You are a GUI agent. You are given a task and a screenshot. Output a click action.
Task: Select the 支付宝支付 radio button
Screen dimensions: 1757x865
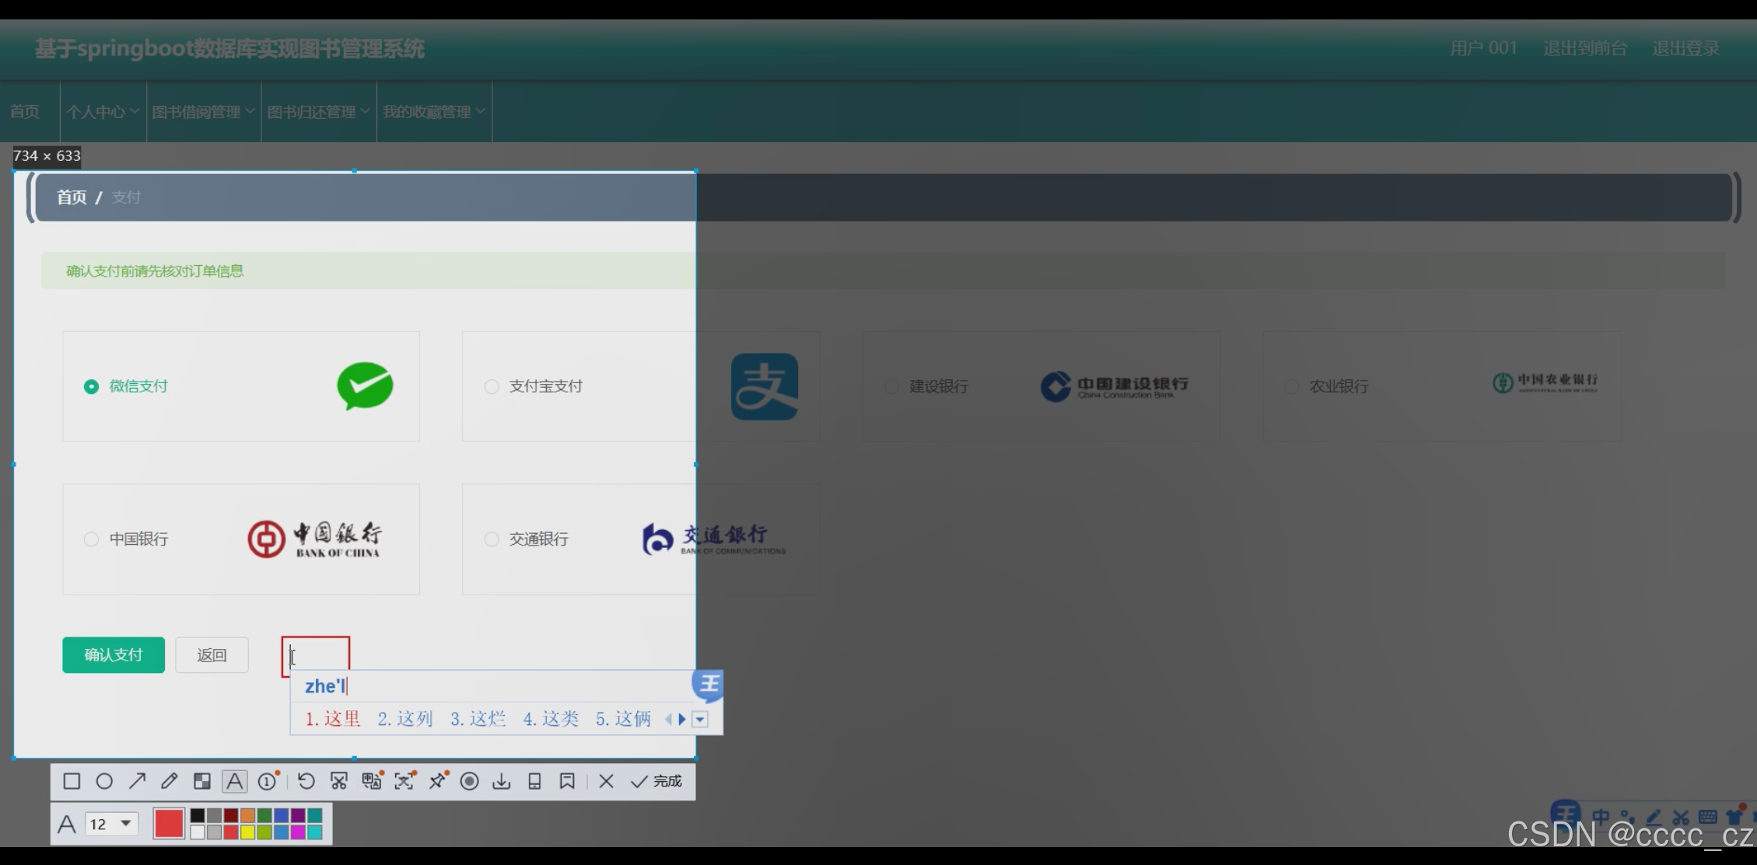pyautogui.click(x=492, y=386)
